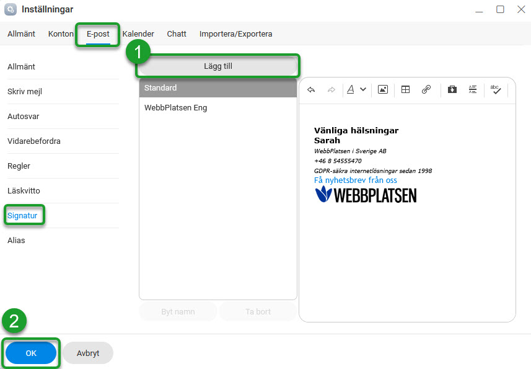Click the briefcase download icon in toolbar
The image size is (531, 369).
(452, 89)
